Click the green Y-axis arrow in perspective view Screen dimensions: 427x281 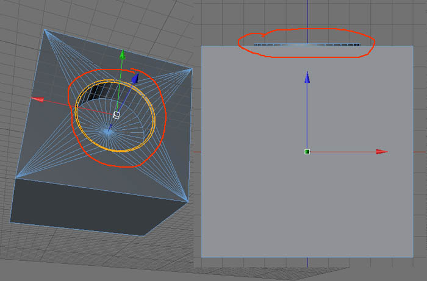[123, 55]
